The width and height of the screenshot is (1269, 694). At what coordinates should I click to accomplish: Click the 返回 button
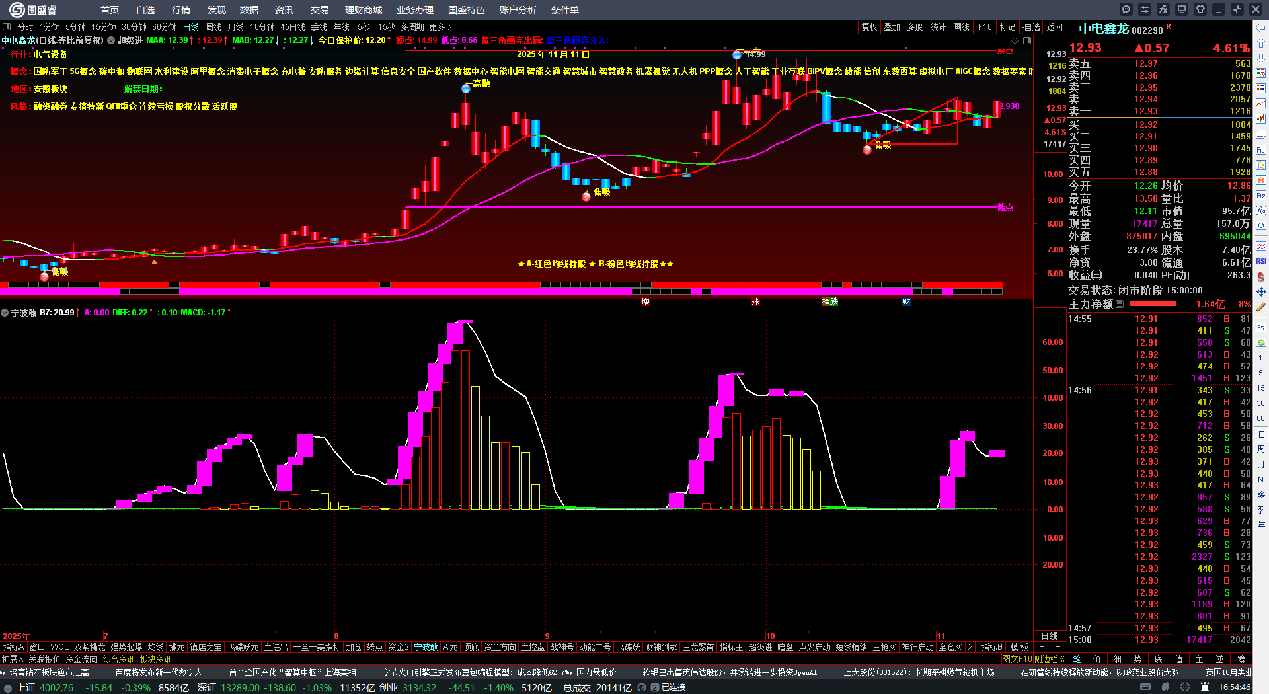(1055, 27)
